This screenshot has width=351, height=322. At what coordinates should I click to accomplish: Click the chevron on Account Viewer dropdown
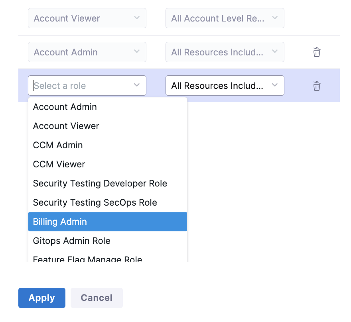click(137, 18)
